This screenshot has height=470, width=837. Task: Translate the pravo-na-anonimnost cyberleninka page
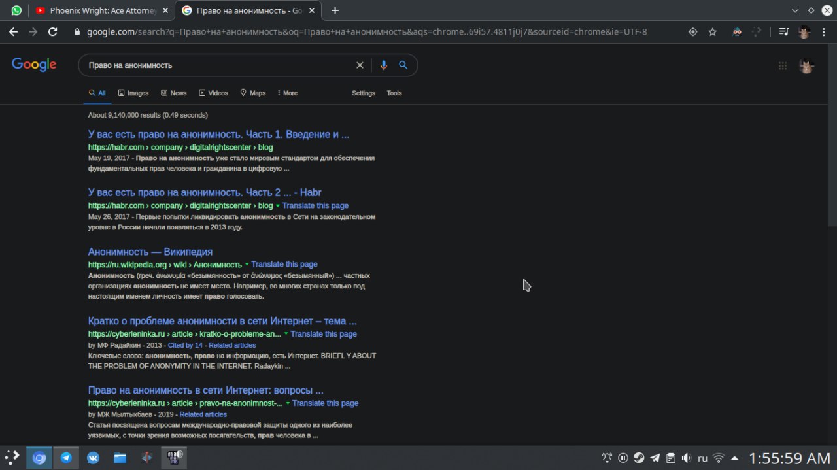(326, 403)
